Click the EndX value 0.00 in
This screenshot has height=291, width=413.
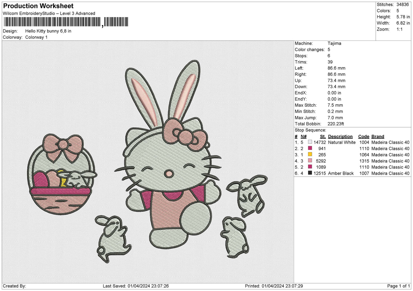[x=335, y=93]
